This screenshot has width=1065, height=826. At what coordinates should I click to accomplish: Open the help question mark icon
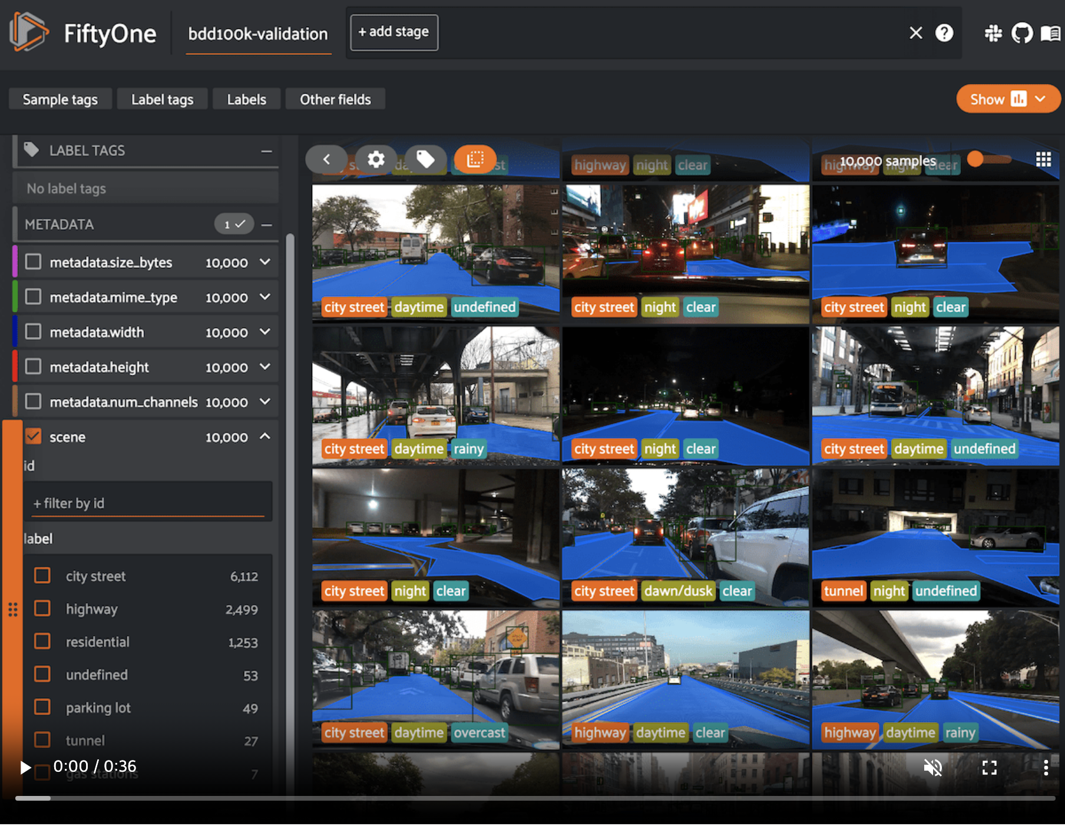(944, 33)
